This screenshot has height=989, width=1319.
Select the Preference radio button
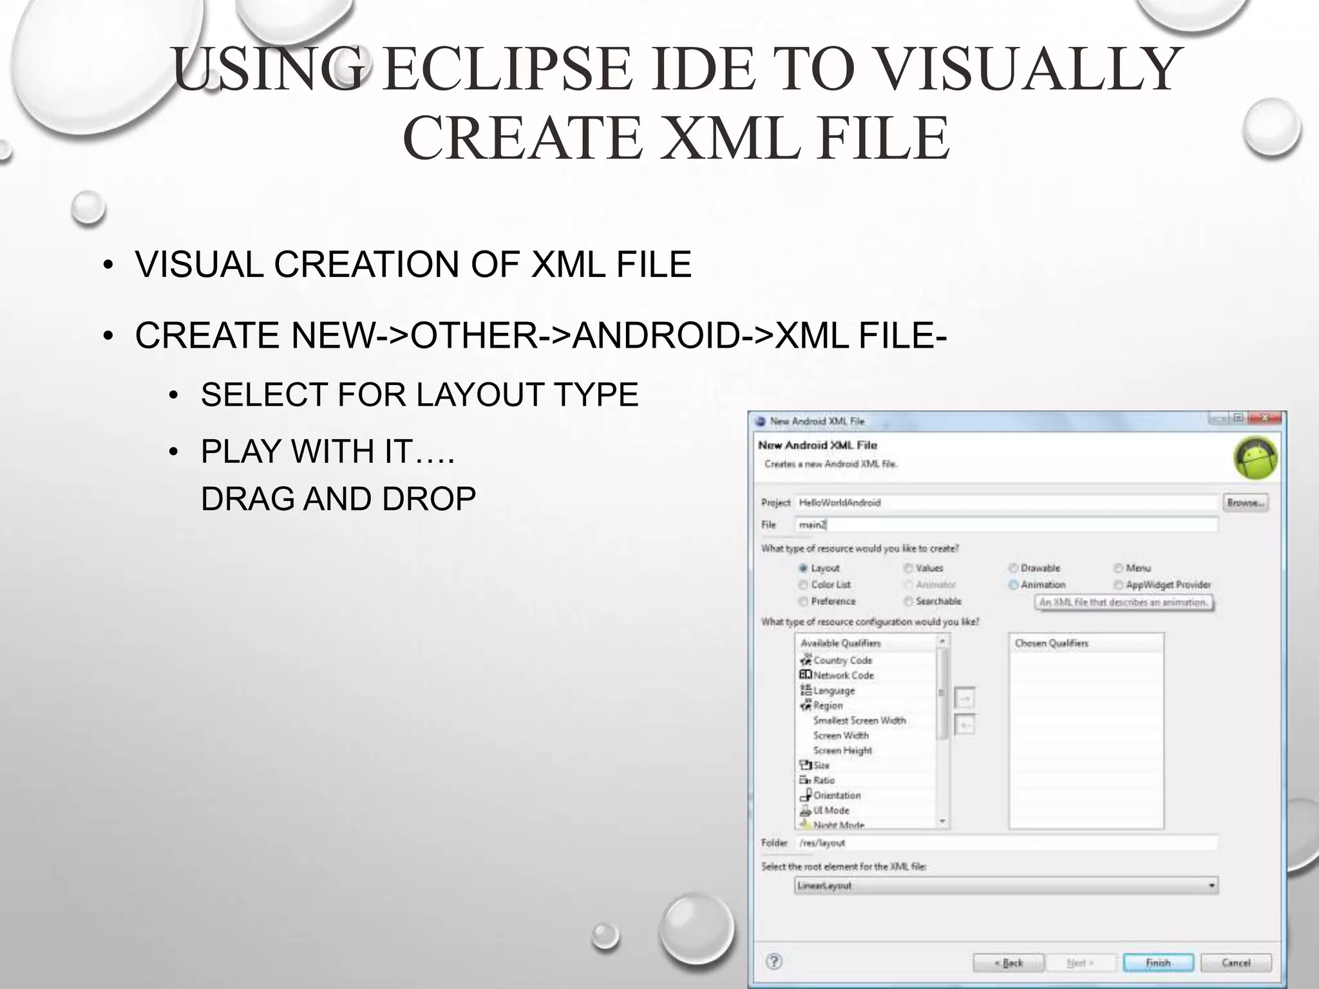(803, 601)
